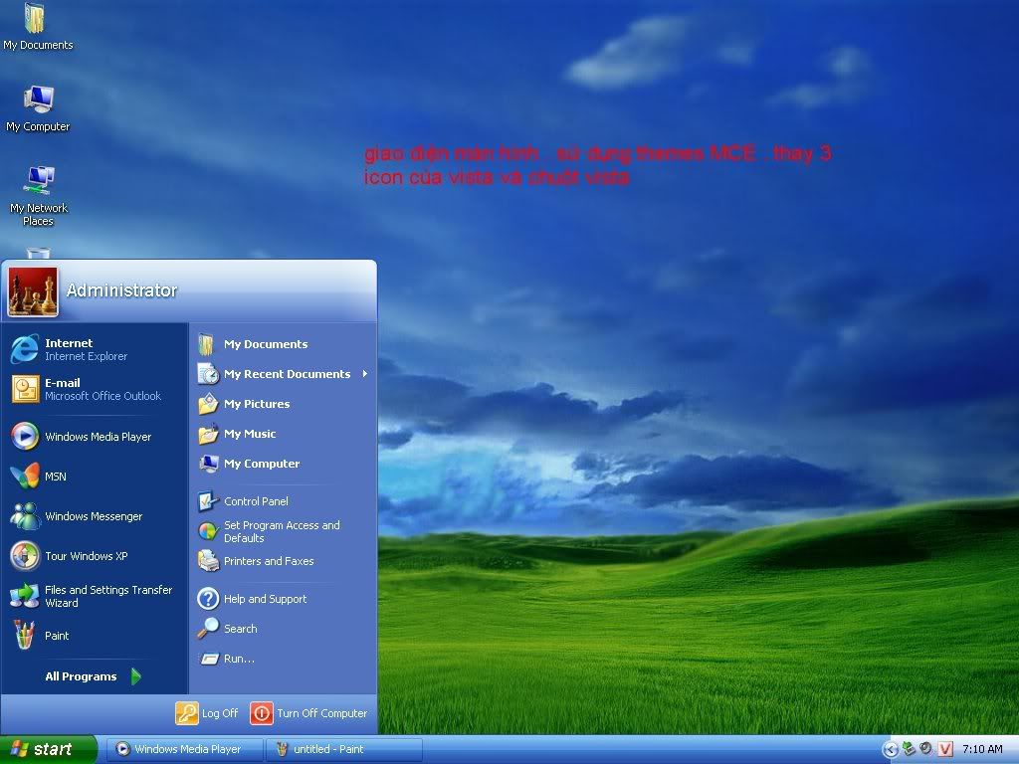Screen dimensions: 1019x764
Task: Open Files and Settings Transfer Wizard
Action: [x=95, y=596]
